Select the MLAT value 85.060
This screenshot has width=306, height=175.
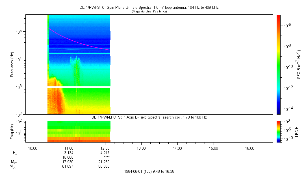pyautogui.click(x=104, y=166)
